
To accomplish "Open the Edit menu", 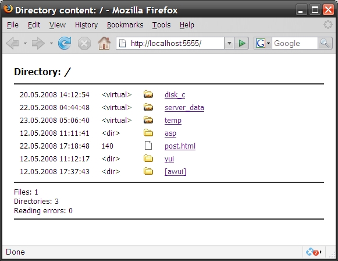I will pos(34,25).
